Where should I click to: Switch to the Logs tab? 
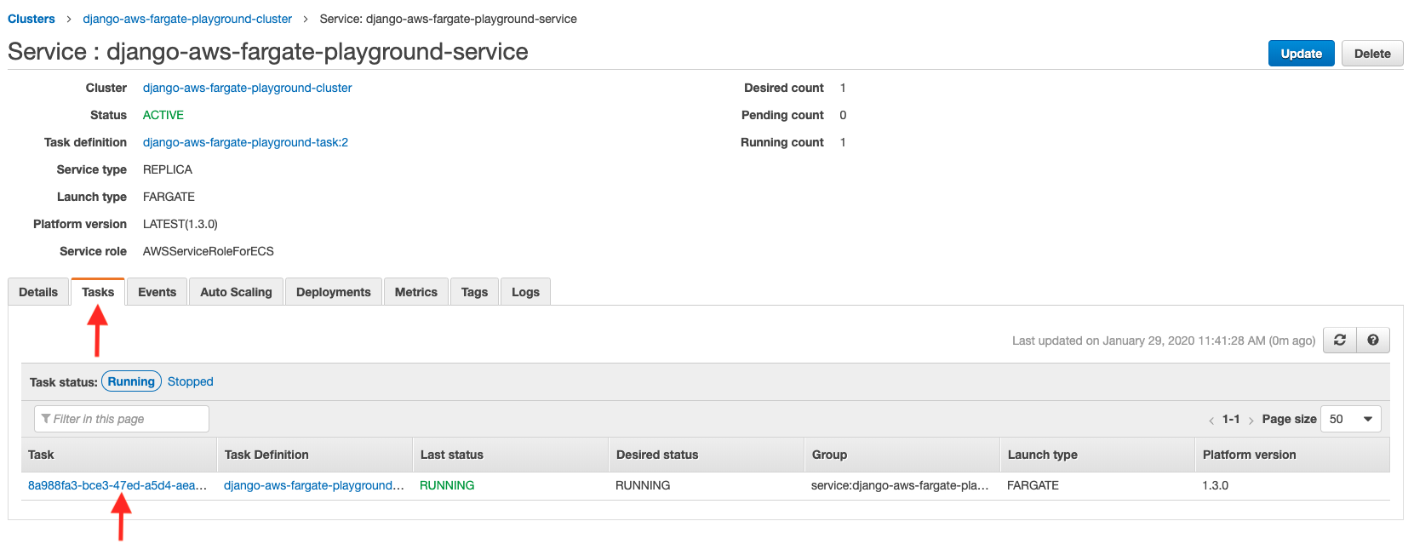(x=525, y=292)
